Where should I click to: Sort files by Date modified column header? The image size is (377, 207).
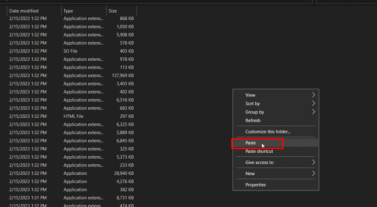pos(24,11)
